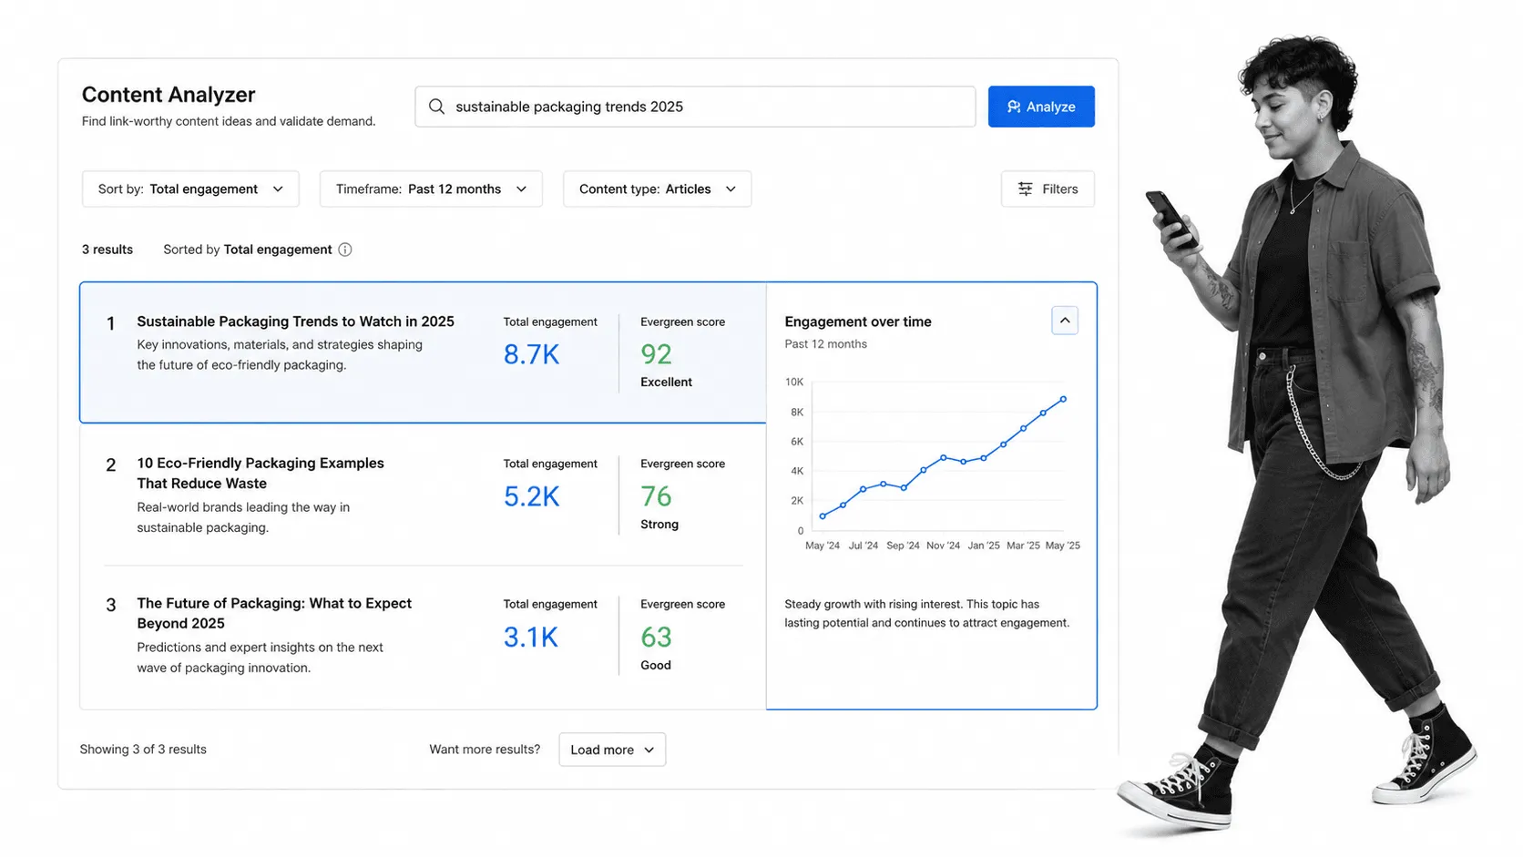Focus the sustainable packaging trends search field
This screenshot has width=1523, height=857.
[x=695, y=107]
